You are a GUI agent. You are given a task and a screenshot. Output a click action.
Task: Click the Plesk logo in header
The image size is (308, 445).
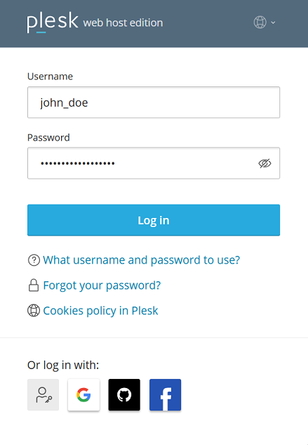[53, 22]
